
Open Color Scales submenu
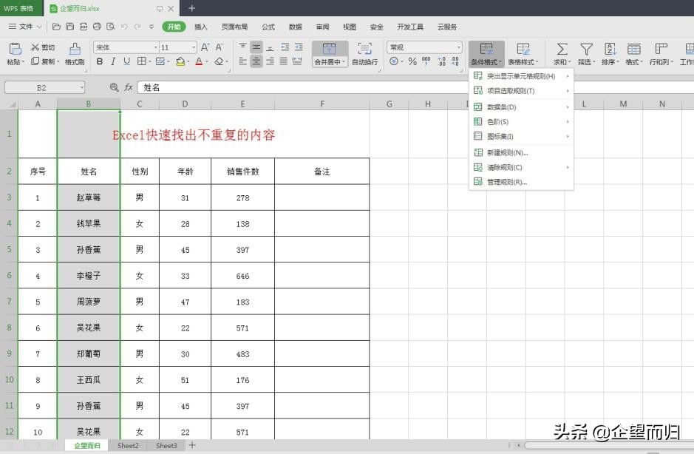click(521, 122)
